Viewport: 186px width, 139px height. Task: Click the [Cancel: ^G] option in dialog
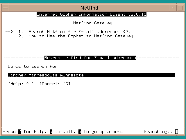pyautogui.click(x=55, y=84)
